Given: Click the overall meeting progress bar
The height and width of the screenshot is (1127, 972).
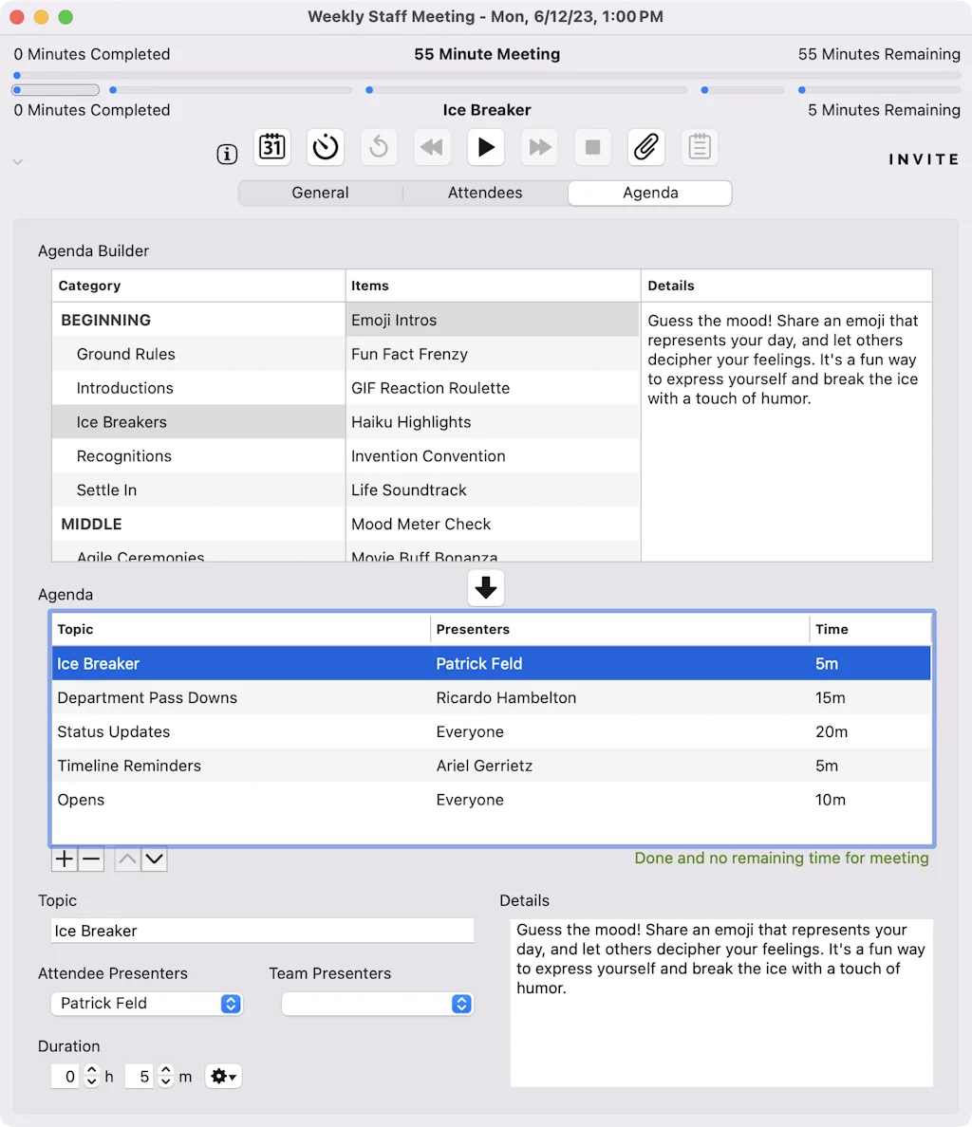Looking at the screenshot, I should [x=486, y=74].
